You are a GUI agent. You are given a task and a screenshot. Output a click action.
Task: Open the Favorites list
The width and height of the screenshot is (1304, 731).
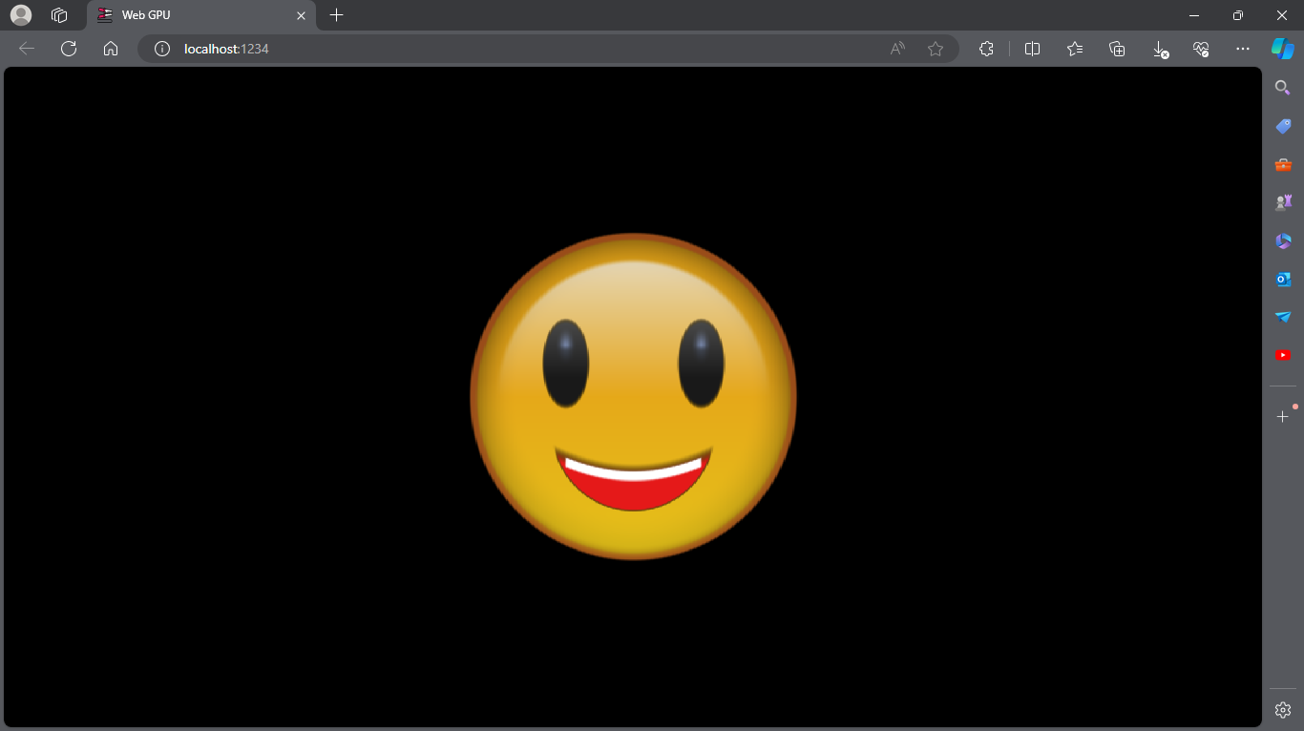1074,49
